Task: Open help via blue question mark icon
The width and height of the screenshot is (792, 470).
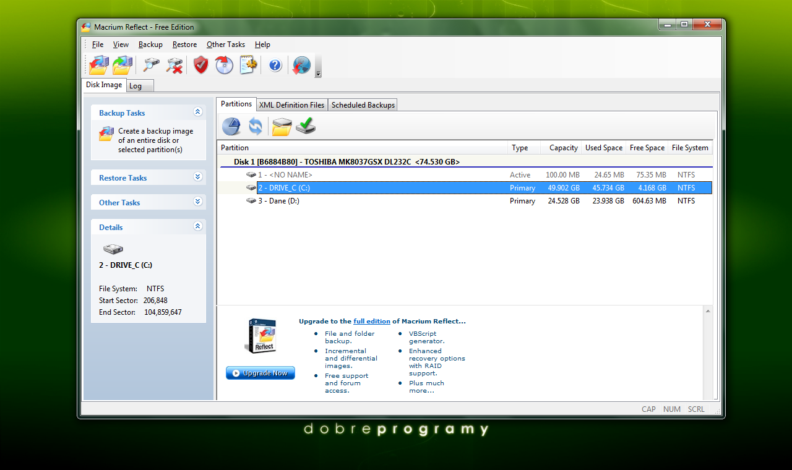Action: click(275, 64)
